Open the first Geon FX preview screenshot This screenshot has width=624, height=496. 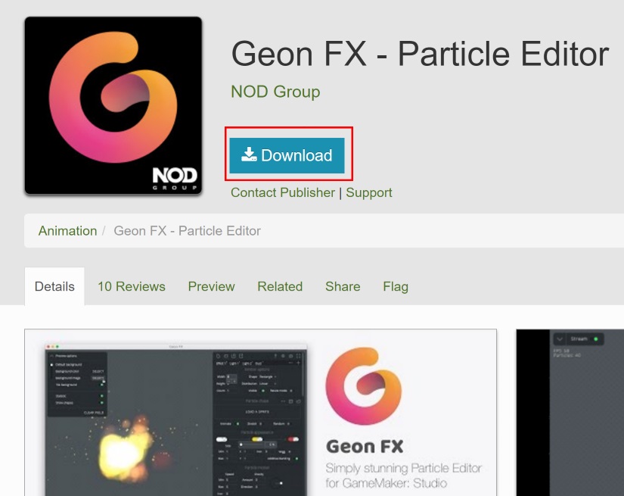(x=261, y=413)
